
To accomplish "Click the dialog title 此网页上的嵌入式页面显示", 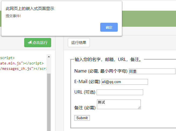I will point(30,8).
